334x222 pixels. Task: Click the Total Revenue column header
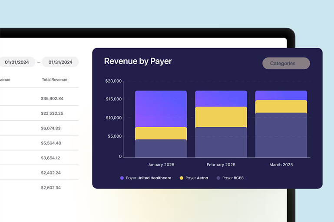(x=55, y=80)
